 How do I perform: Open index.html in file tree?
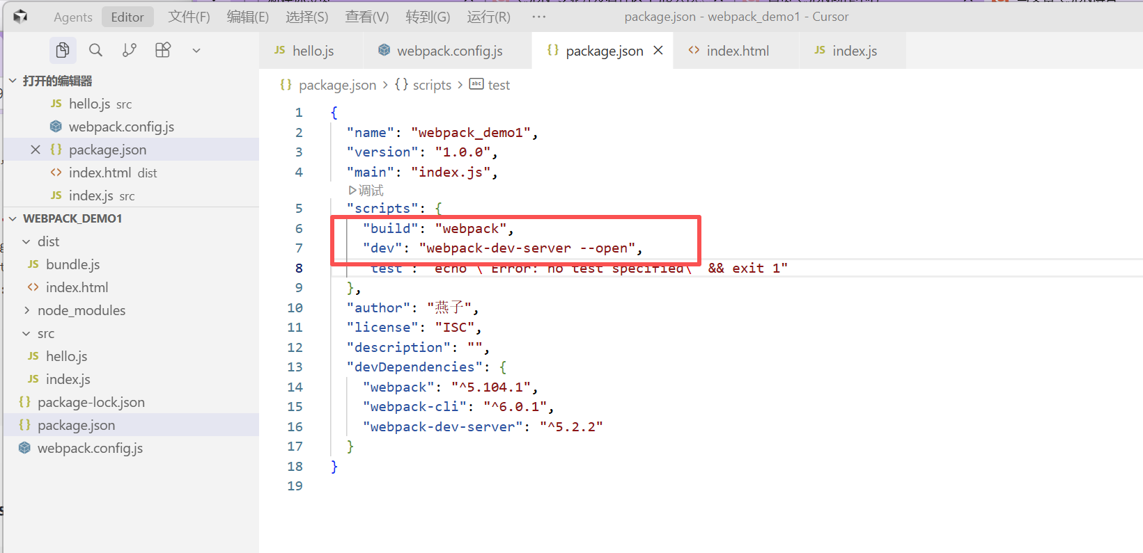pos(132,287)
